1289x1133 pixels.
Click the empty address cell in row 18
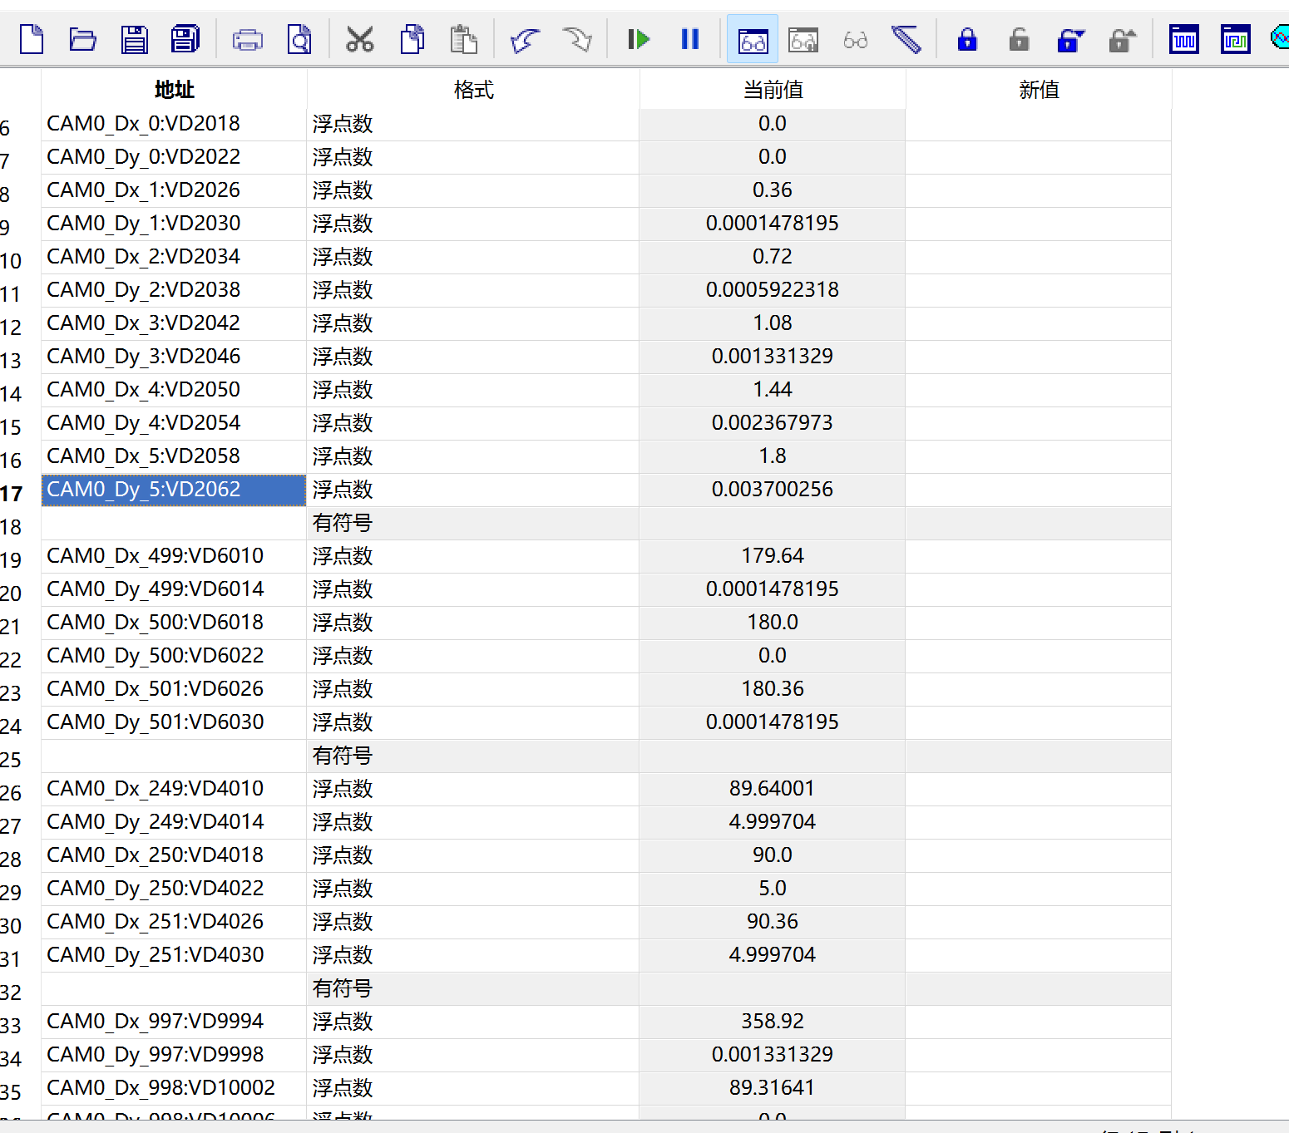click(x=174, y=523)
